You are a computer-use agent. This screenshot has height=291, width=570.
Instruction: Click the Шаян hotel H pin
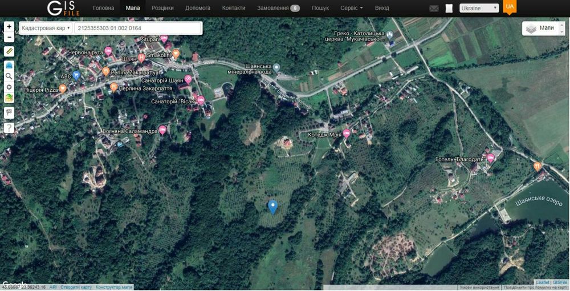click(141, 58)
